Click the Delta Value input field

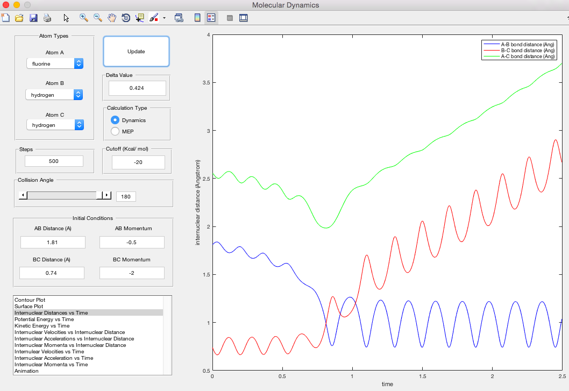137,88
